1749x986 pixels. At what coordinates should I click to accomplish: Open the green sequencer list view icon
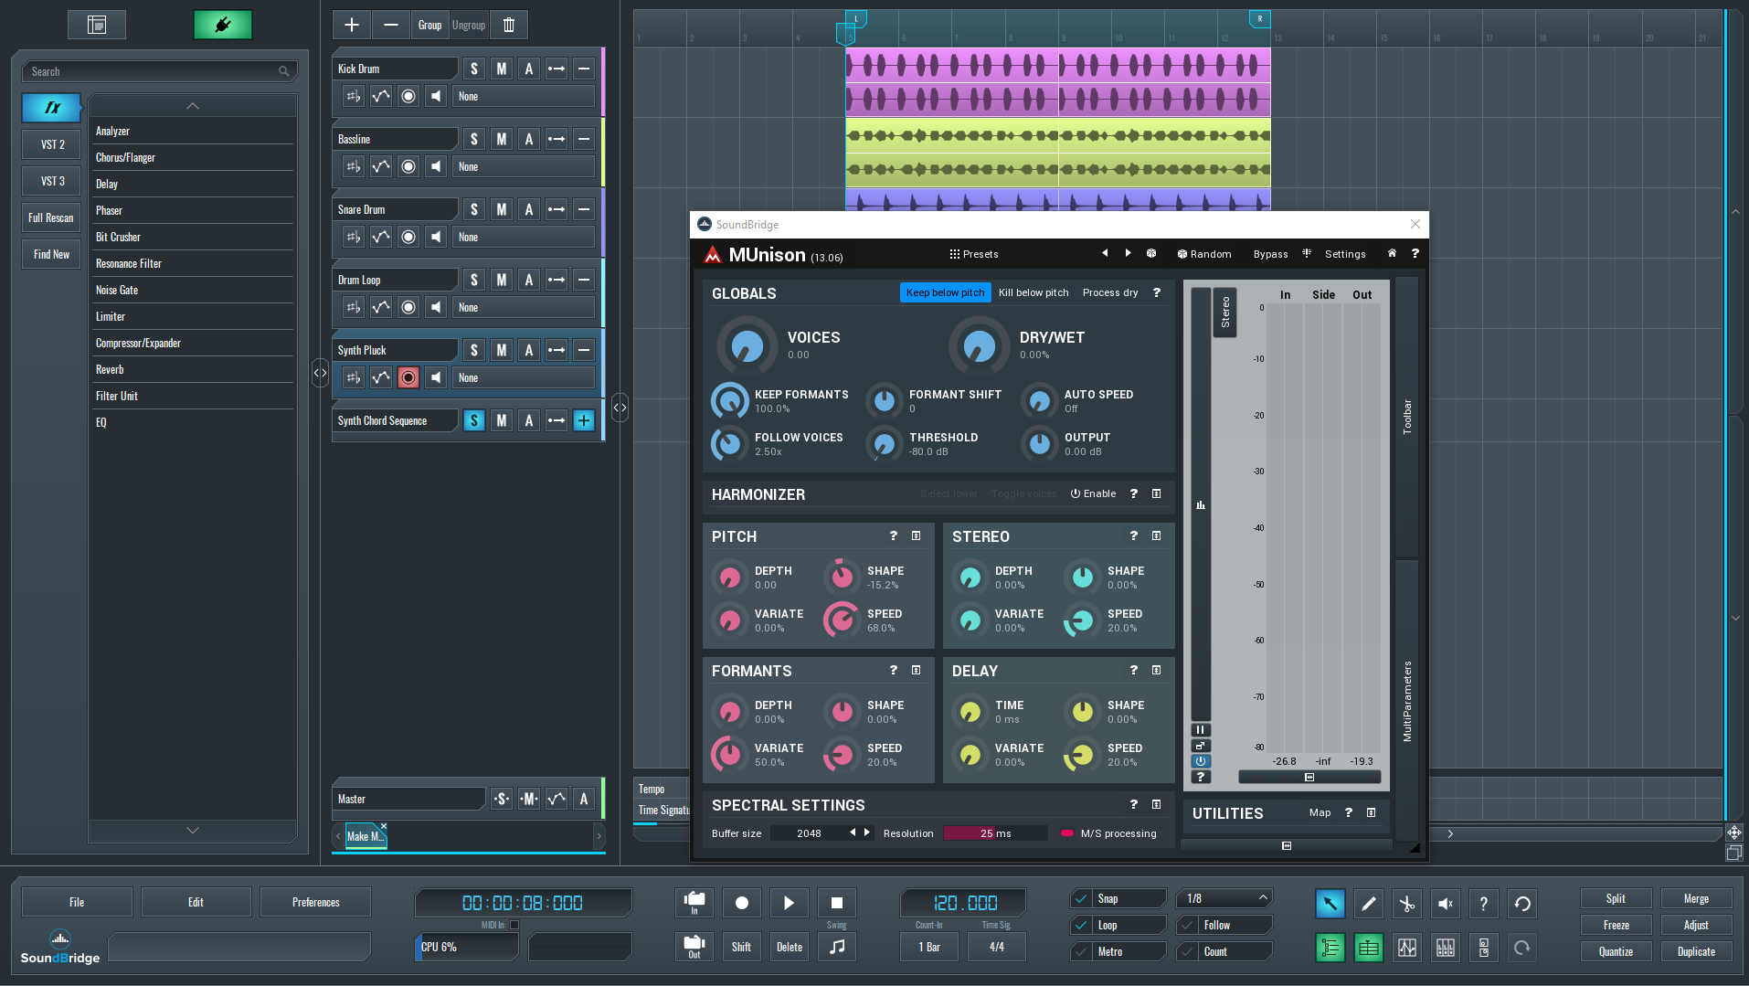pyautogui.click(x=1330, y=948)
